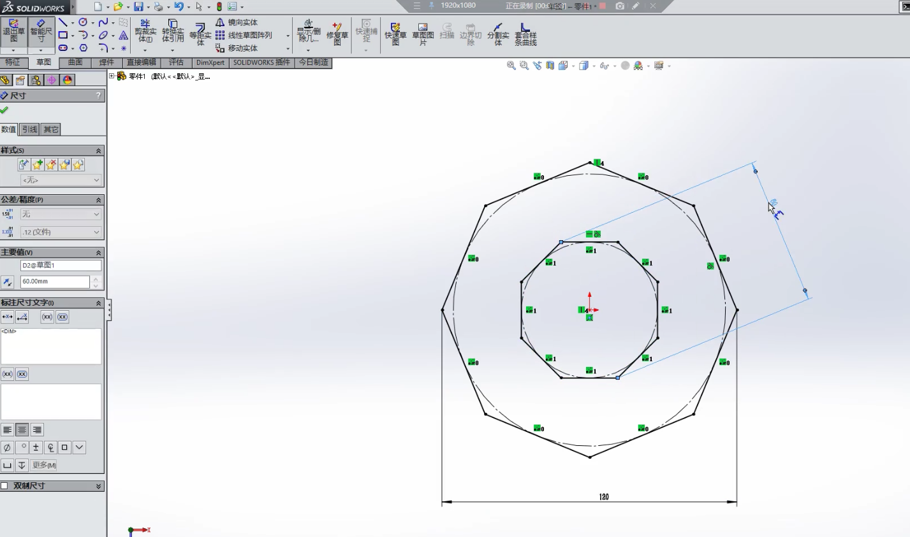
Task: Select the Line sketch tool
Action: 63,22
